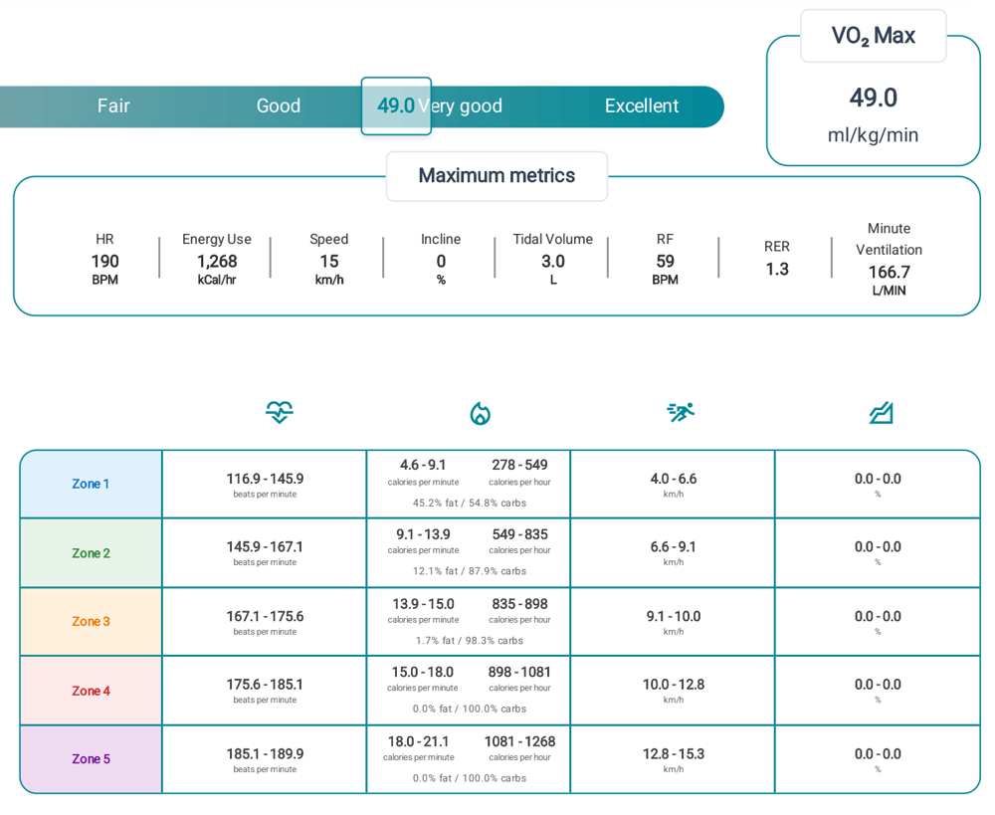Click the Excellent rating label
Screen dimensions: 995x815
click(x=642, y=106)
